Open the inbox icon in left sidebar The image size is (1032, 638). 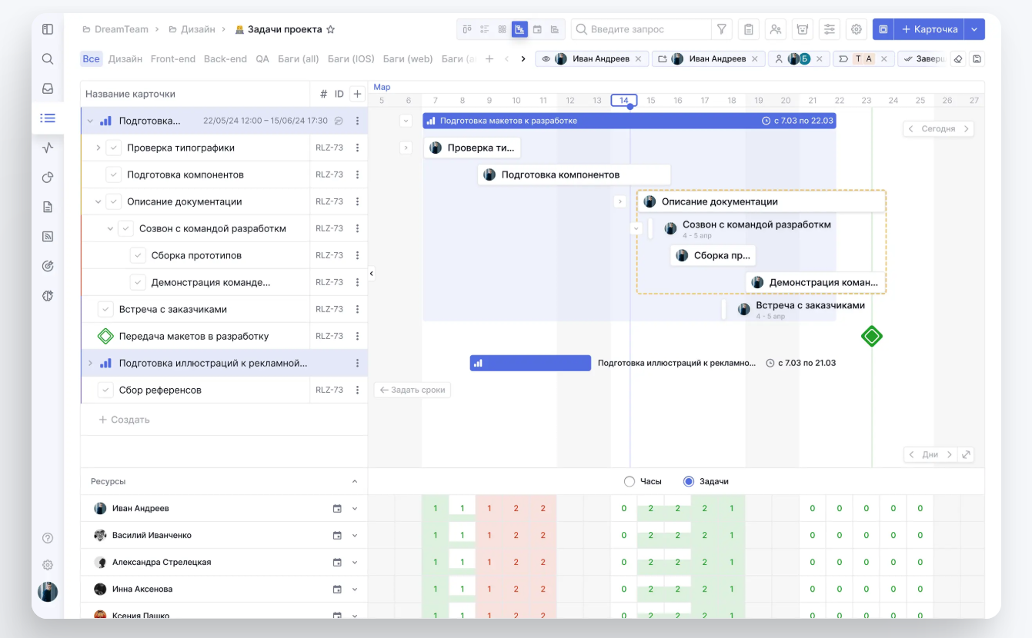[x=48, y=88]
